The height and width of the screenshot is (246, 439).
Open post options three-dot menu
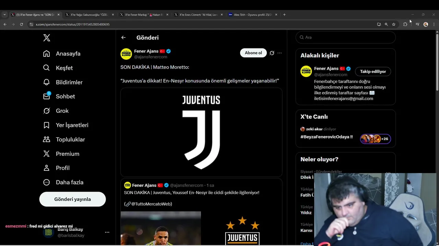pos(280,53)
